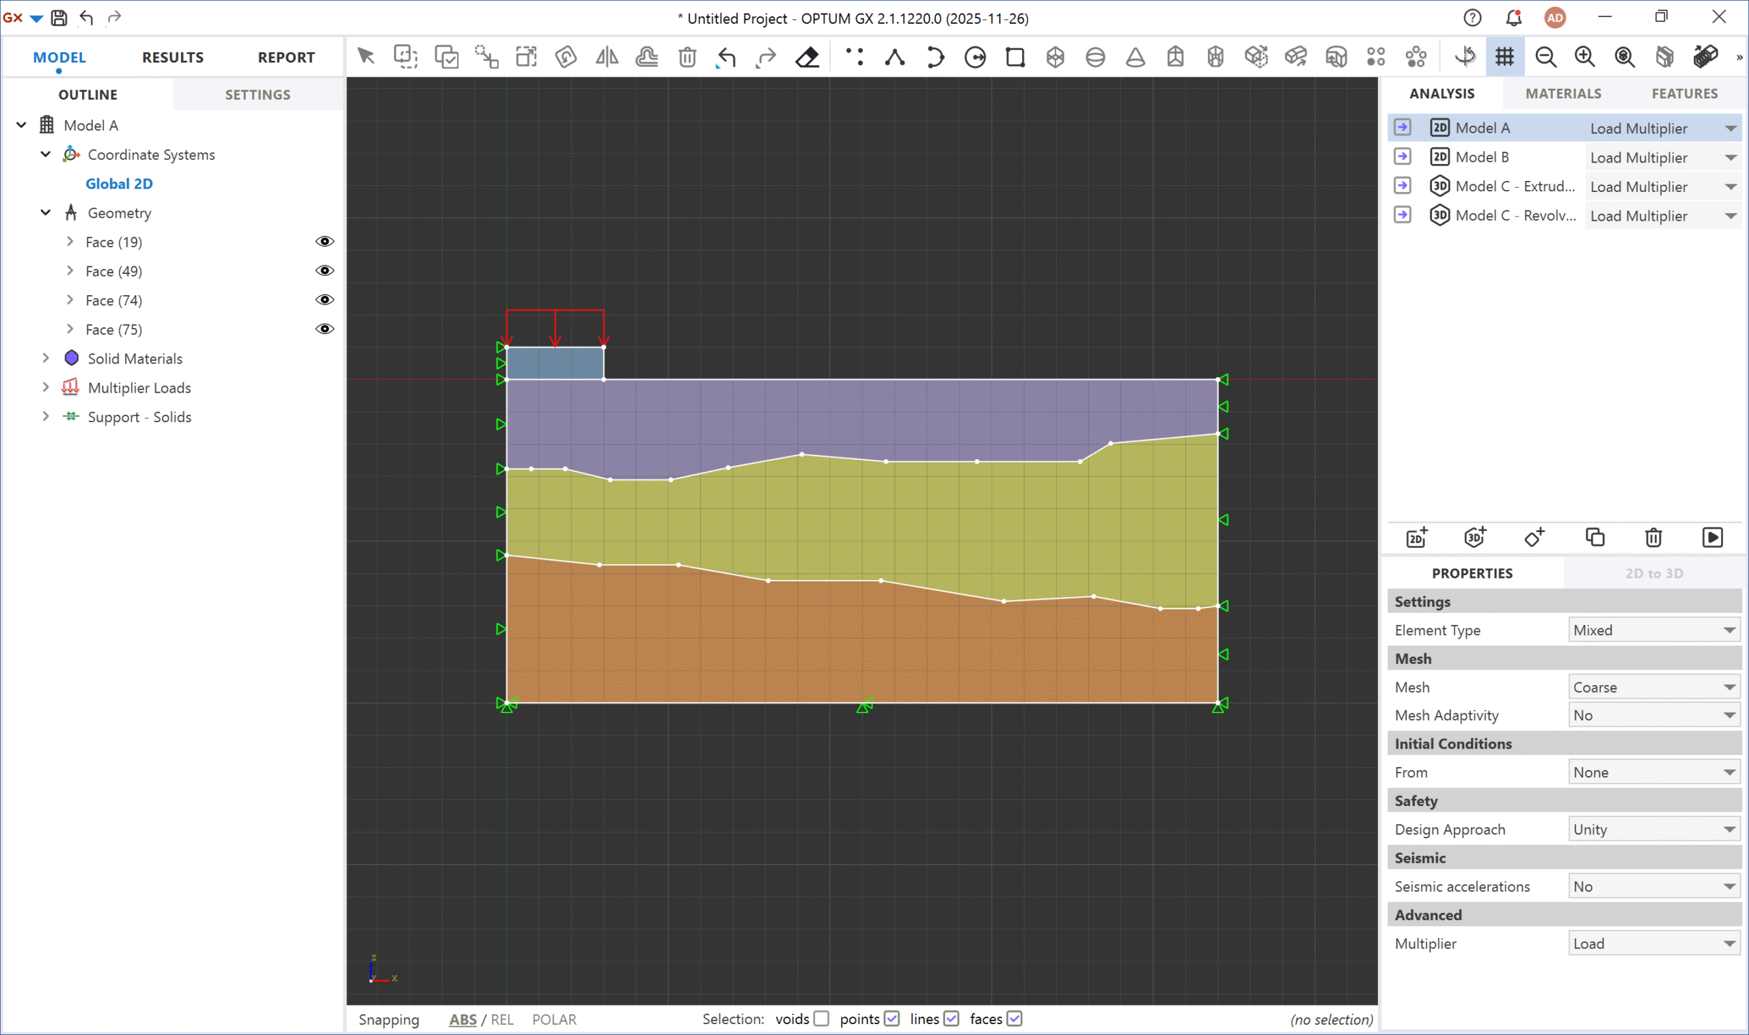Toggle the grid display icon
This screenshot has width=1749, height=1035.
coord(1505,57)
